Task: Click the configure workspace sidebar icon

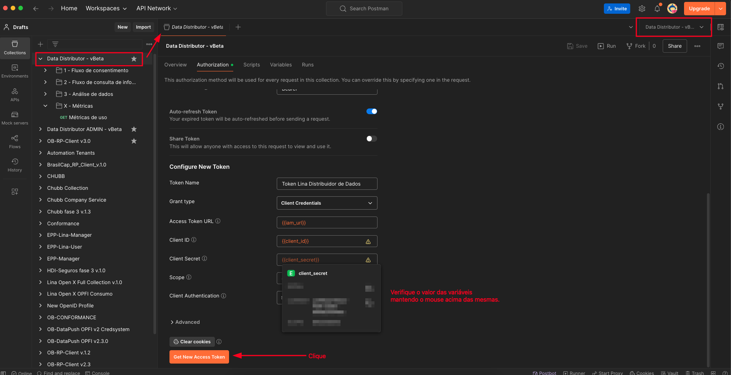Action: point(15,192)
